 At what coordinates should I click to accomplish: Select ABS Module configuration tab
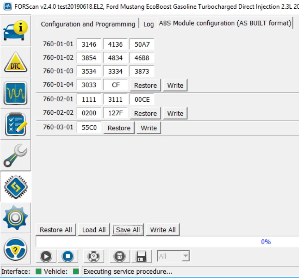coord(225,23)
